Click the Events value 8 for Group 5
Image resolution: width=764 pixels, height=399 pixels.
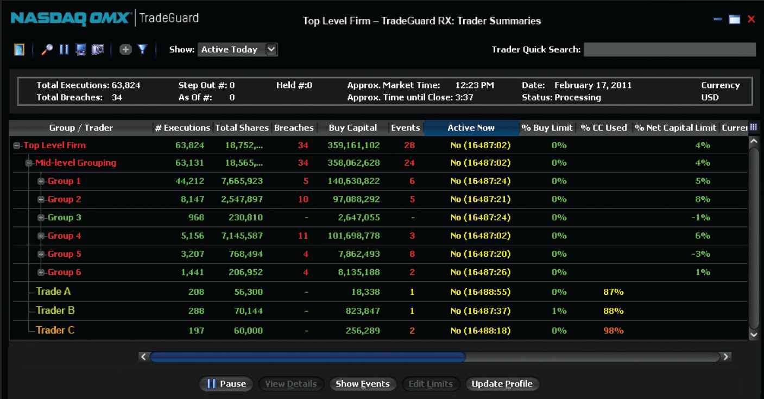(x=412, y=254)
